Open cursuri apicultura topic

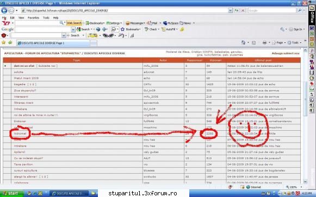(26, 170)
